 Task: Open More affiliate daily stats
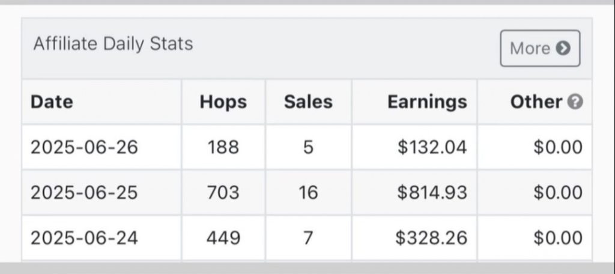point(540,48)
